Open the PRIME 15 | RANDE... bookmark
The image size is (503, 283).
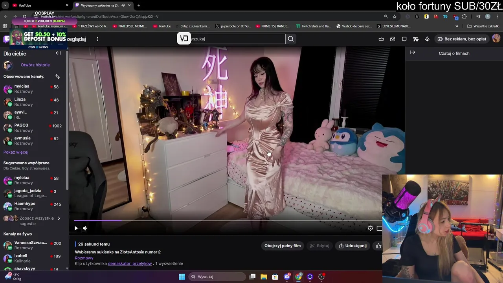coord(273,26)
